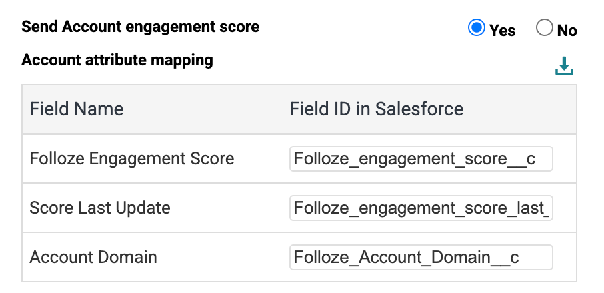Place cursor in the Account Domain input
This screenshot has width=604, height=293.
(x=421, y=257)
